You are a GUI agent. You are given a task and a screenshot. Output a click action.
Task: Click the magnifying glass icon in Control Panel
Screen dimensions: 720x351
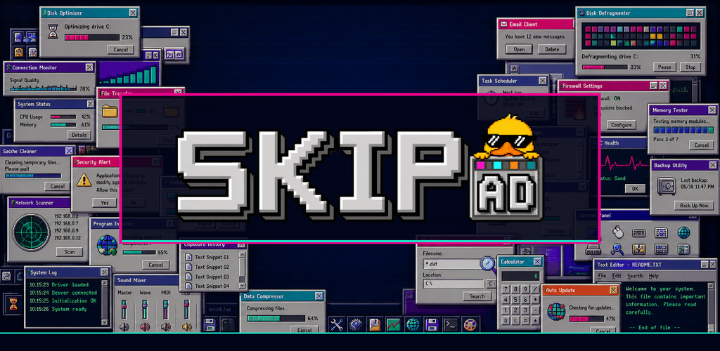pyautogui.click(x=617, y=249)
